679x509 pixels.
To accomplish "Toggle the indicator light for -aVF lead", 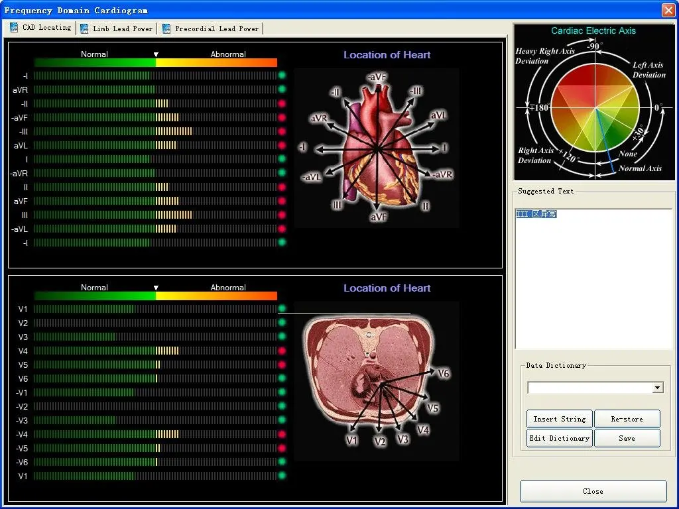I will 281,118.
